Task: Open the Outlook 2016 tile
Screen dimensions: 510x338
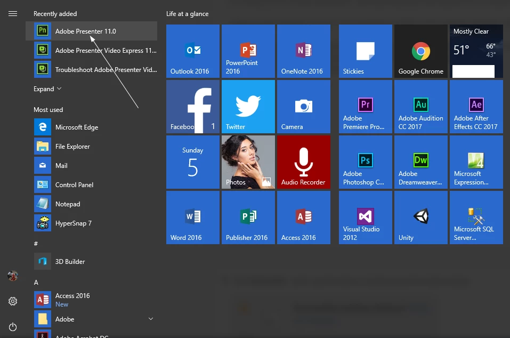Action: (x=193, y=51)
